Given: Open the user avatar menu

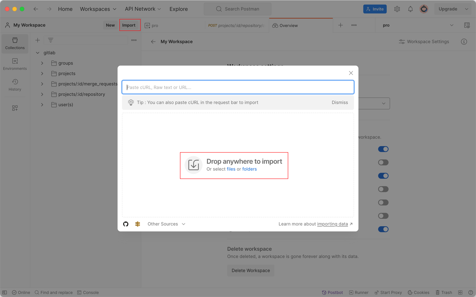Looking at the screenshot, I should [424, 9].
